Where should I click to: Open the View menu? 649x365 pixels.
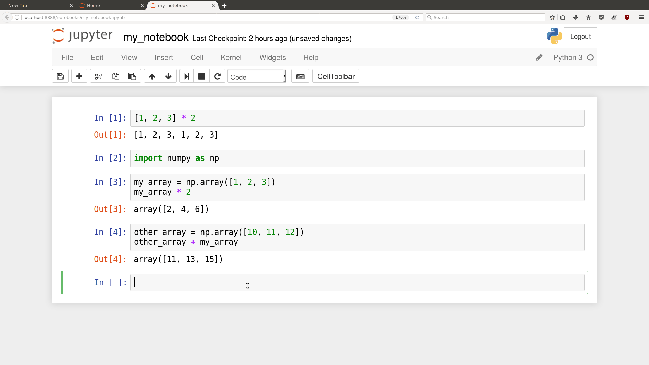click(x=129, y=58)
